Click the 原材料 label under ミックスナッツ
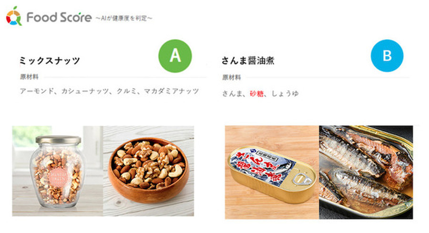The image size is (429, 233). click(x=29, y=77)
